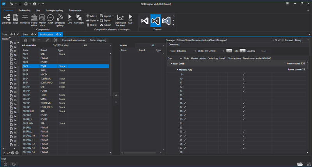Image resolution: width=312 pixels, height=167 pixels.
Task: Click the Extended information button
Action: pyautogui.click(x=73, y=40)
